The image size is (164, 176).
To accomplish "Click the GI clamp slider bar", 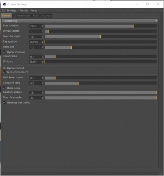I will (101, 62).
